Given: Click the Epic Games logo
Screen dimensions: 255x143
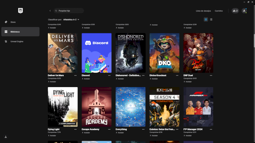Looking at the screenshot, I should coord(20,10).
